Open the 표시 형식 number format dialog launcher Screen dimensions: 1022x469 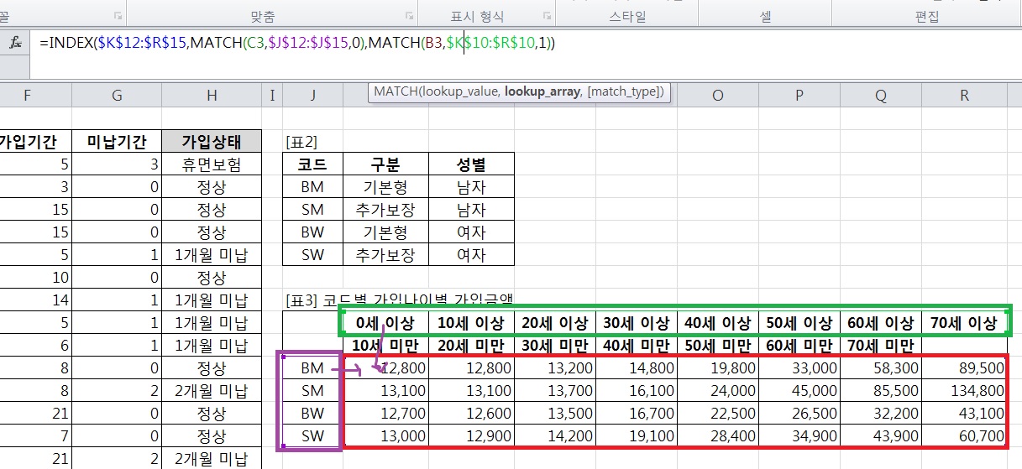click(x=546, y=16)
